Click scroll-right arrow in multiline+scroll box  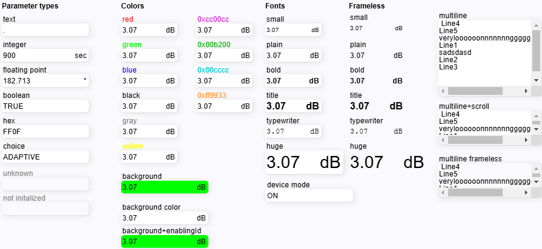click(x=526, y=140)
